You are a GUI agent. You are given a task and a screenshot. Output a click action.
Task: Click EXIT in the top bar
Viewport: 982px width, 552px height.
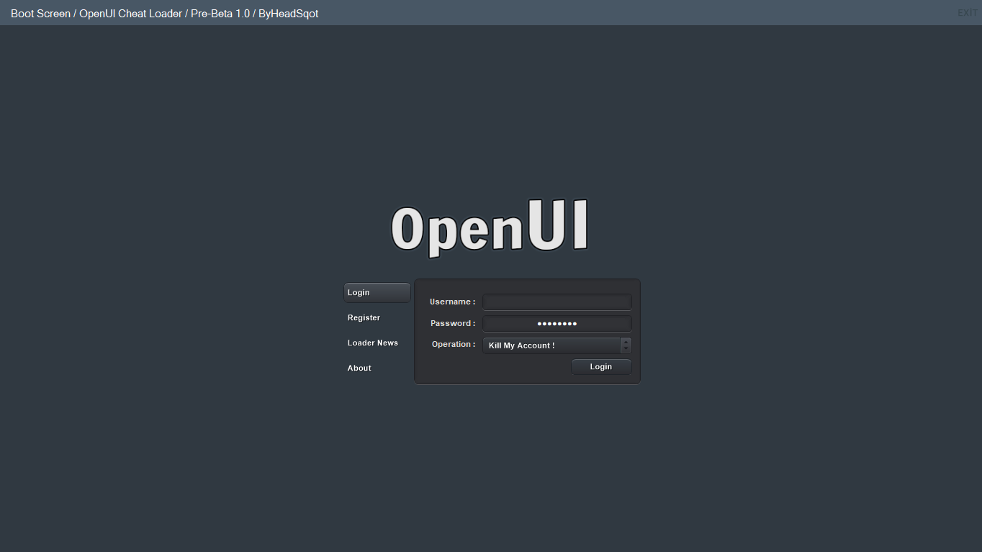tap(968, 13)
